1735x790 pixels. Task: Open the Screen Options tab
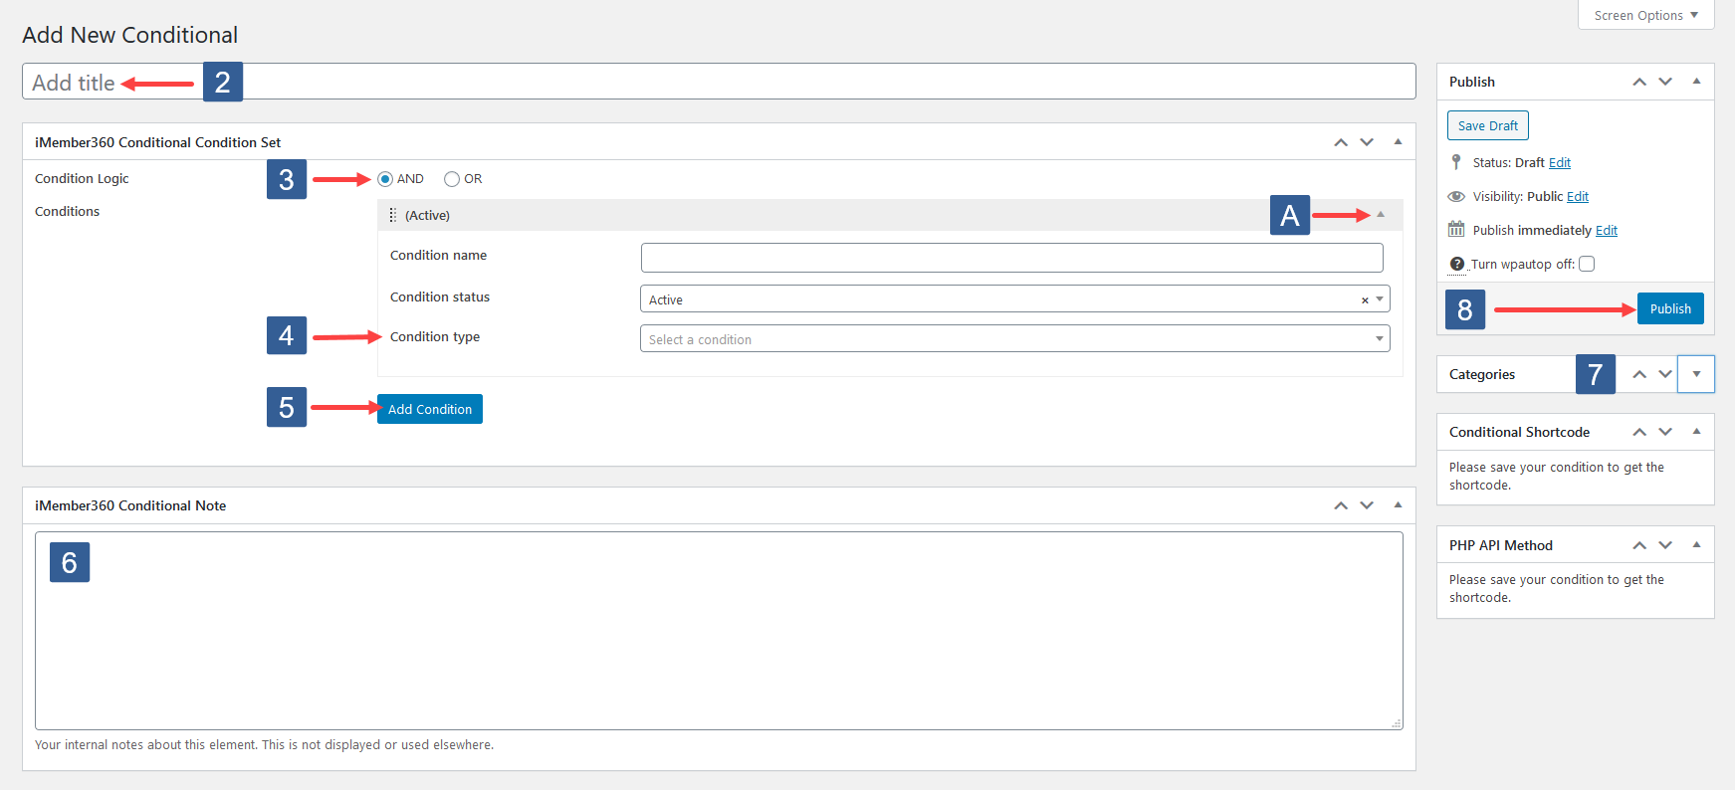click(1645, 15)
